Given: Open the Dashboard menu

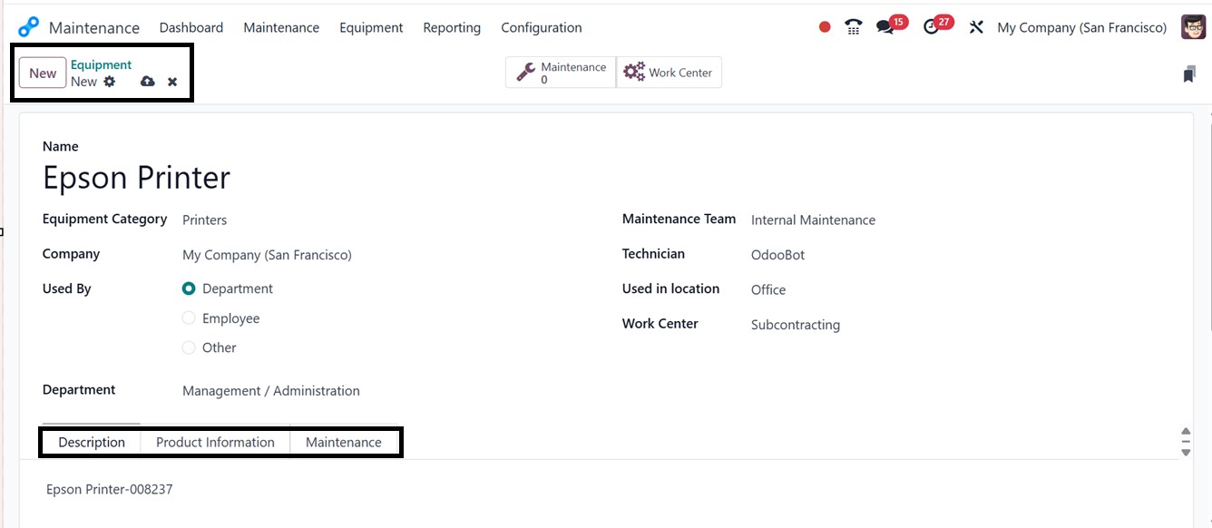Looking at the screenshot, I should [191, 27].
